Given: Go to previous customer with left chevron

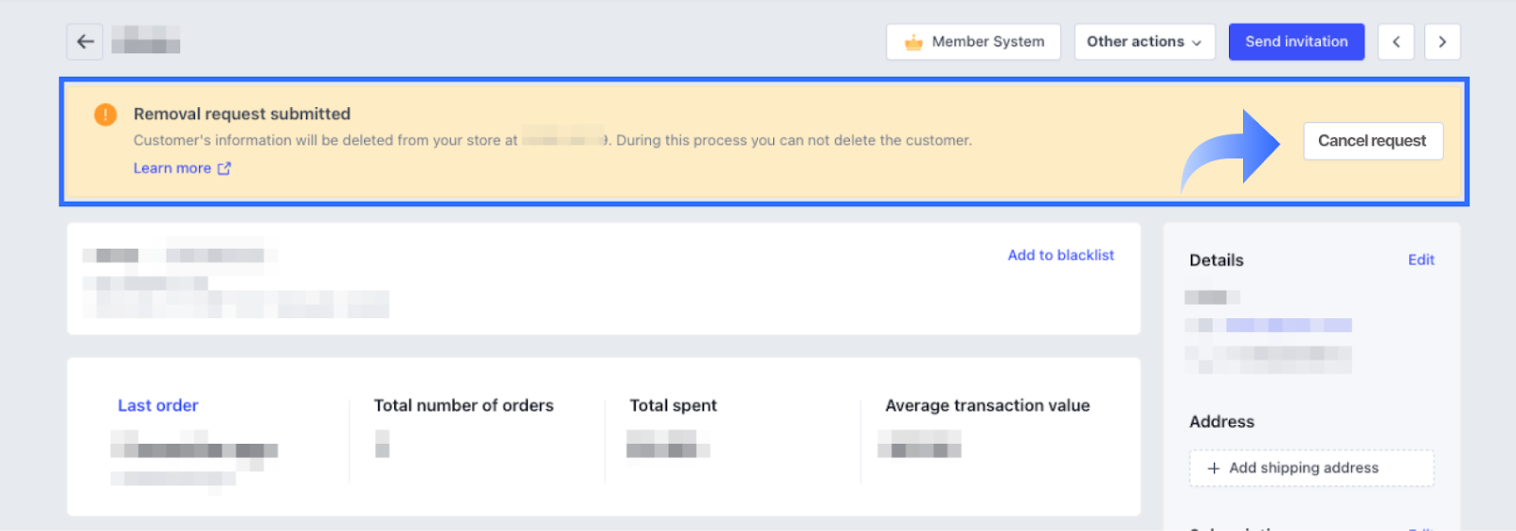Looking at the screenshot, I should point(1396,42).
